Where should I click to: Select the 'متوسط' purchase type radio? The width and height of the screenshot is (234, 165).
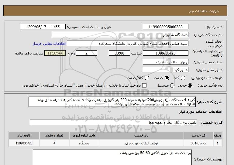click(x=172, y=85)
